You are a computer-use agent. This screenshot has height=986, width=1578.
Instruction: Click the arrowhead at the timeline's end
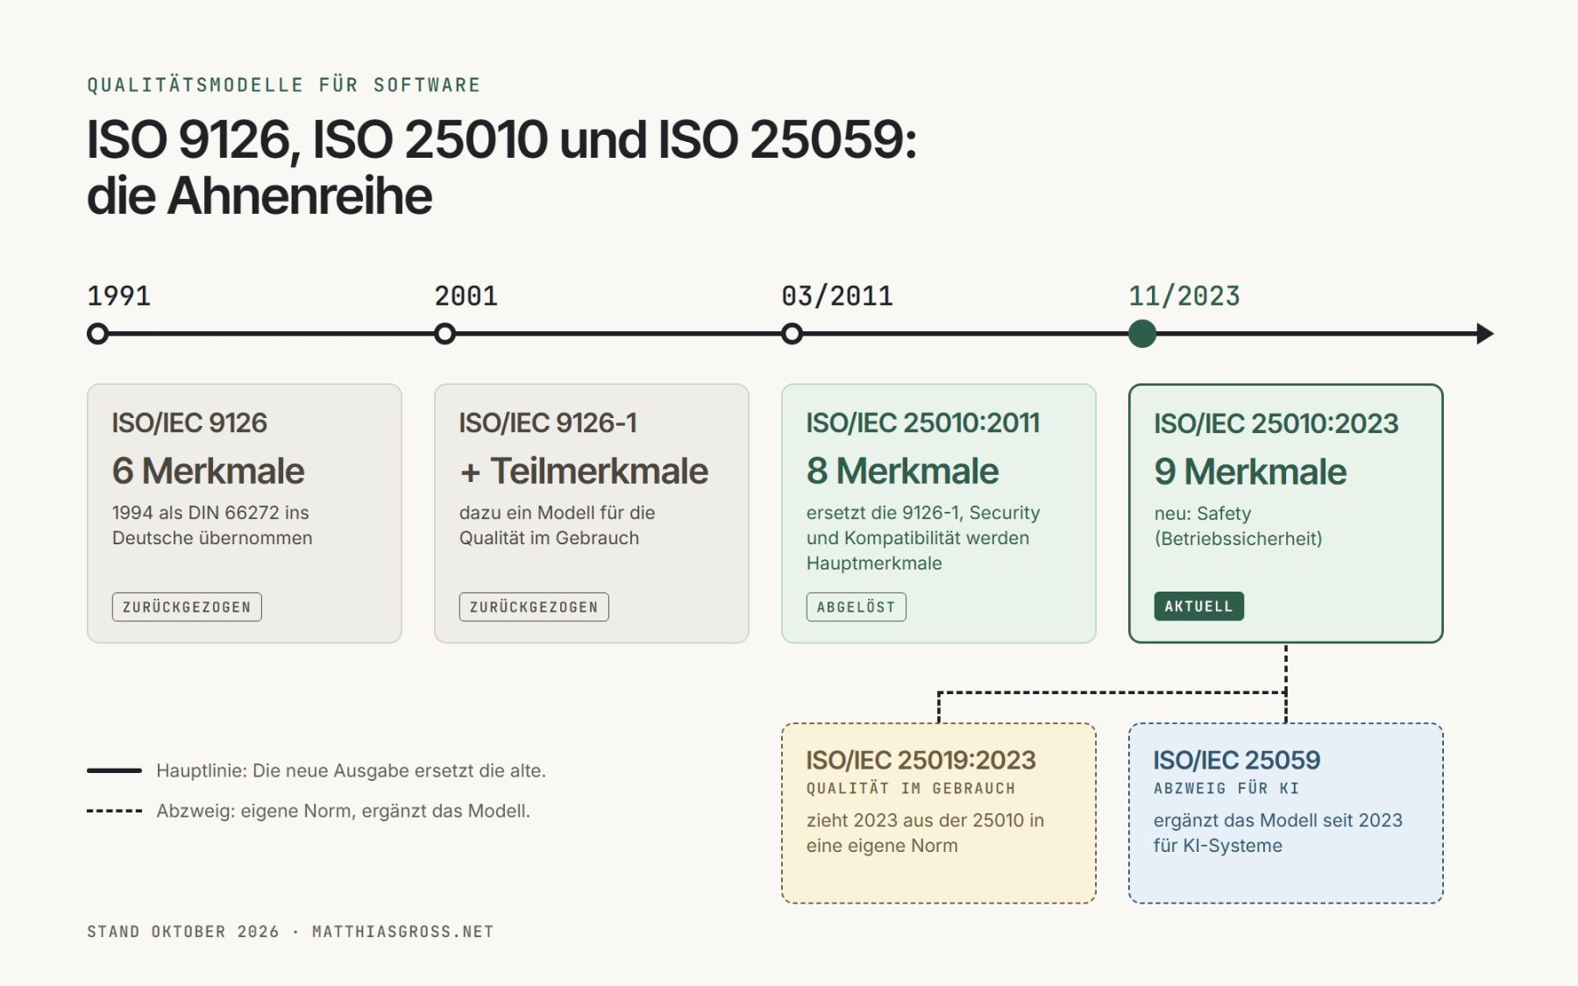click(x=1485, y=334)
